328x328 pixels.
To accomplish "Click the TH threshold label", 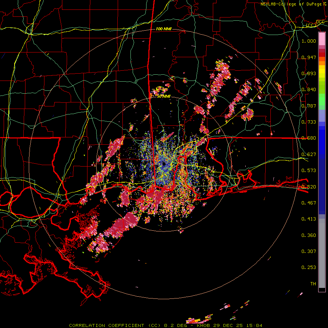I will point(313,284).
